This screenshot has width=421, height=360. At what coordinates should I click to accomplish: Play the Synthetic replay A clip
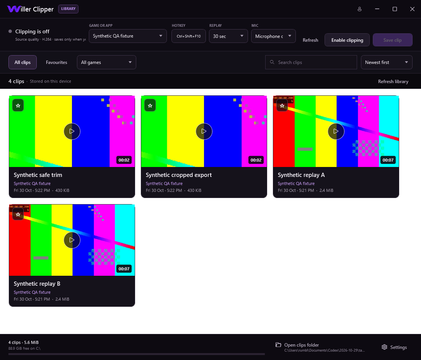click(x=336, y=131)
